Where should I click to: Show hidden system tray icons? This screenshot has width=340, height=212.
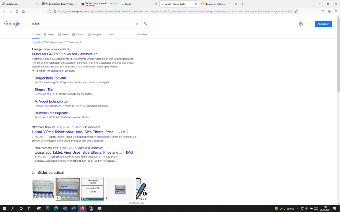pyautogui.click(x=298, y=208)
